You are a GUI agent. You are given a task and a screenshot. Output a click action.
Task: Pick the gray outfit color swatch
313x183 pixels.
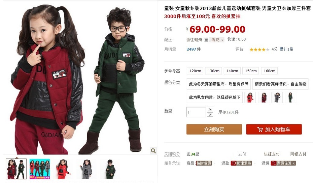tap(277, 98)
